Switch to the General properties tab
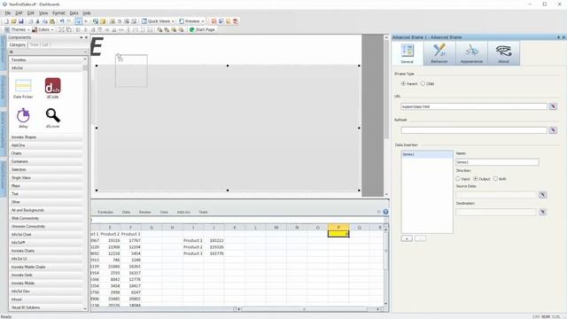 click(x=408, y=53)
